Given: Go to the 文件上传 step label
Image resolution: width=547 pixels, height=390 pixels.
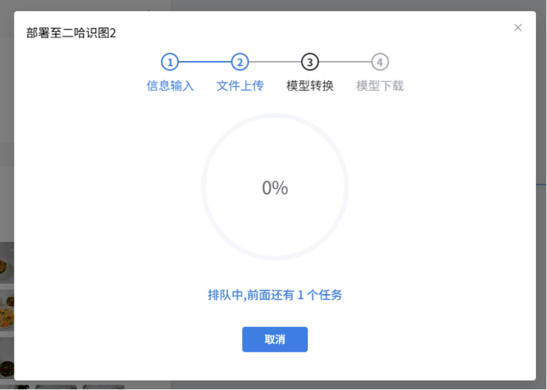Looking at the screenshot, I should [240, 86].
